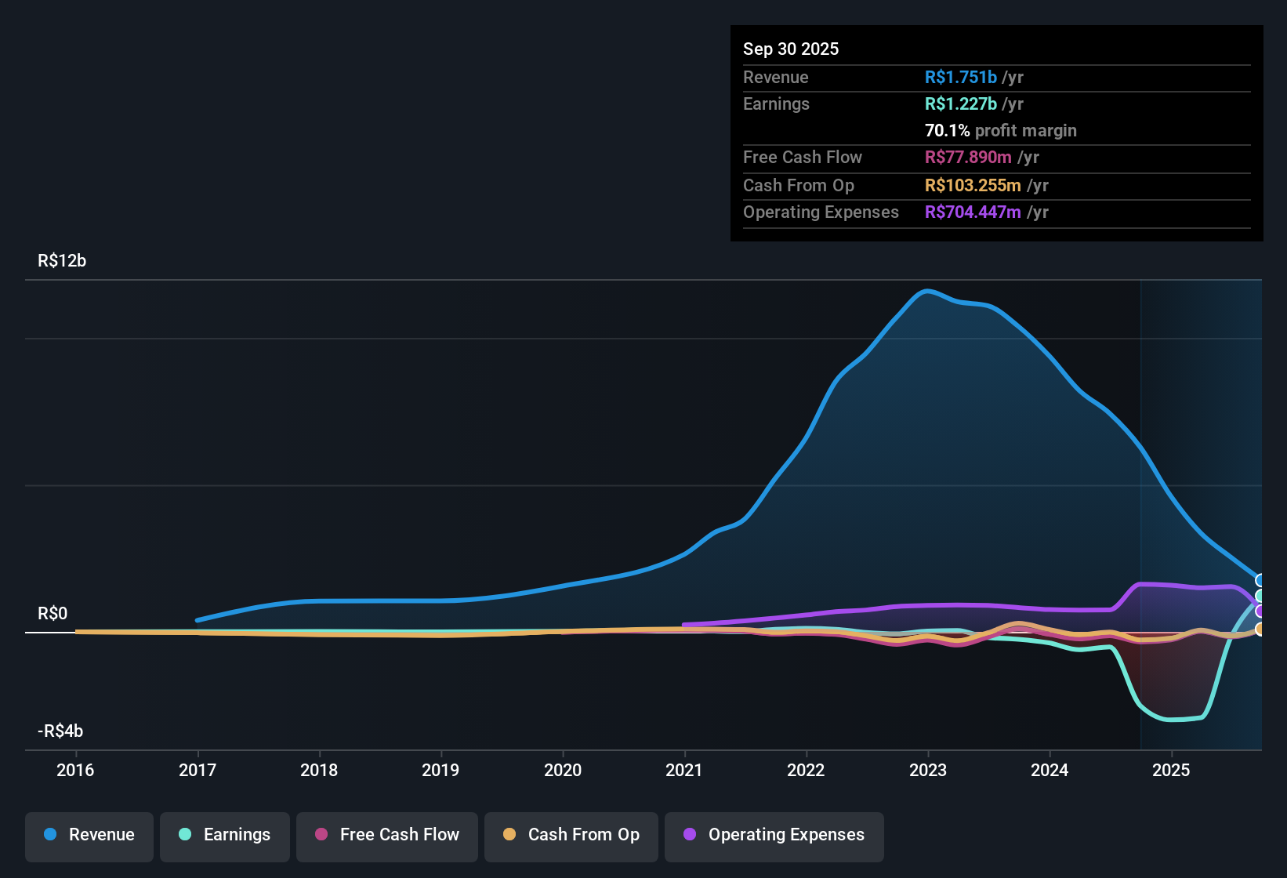Hide the Operating Expenses series
This screenshot has height=878, width=1287.
774,835
